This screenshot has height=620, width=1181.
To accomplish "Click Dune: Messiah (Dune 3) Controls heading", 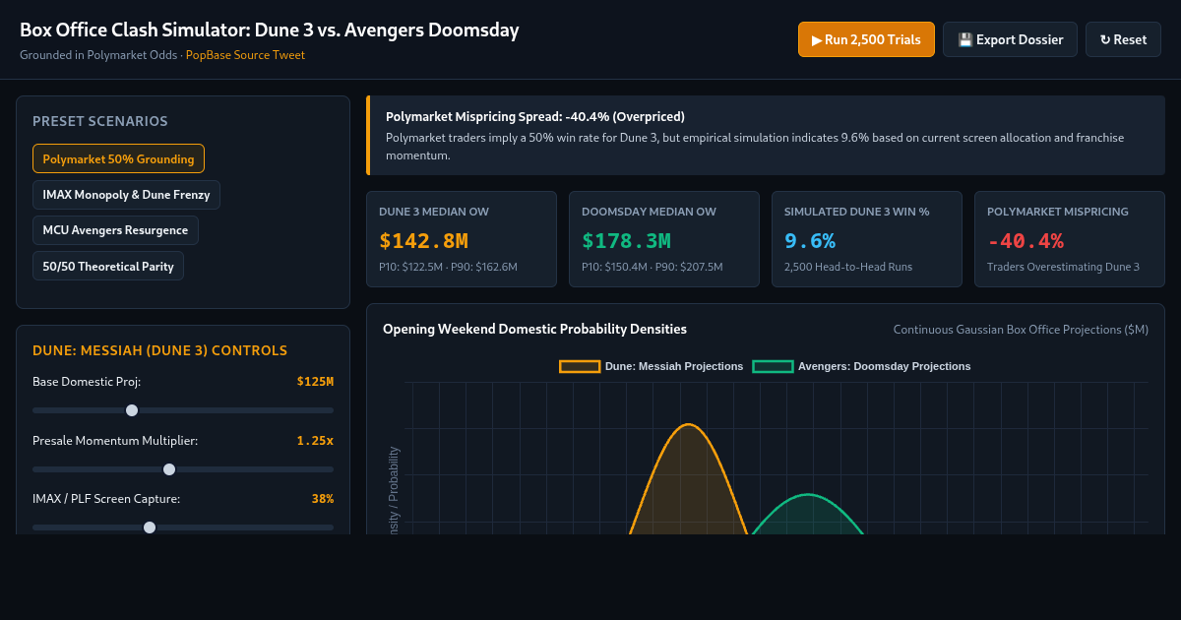I will pos(160,350).
